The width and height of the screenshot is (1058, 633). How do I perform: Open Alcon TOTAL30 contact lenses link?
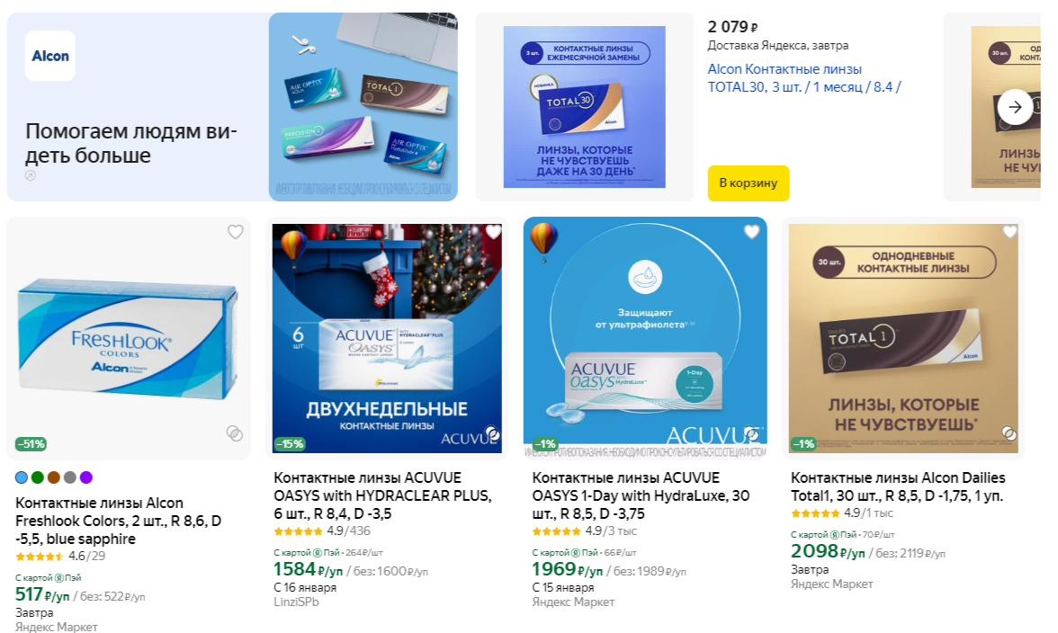pos(804,78)
